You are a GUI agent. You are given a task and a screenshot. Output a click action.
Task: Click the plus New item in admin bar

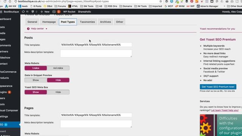pos(45,12)
